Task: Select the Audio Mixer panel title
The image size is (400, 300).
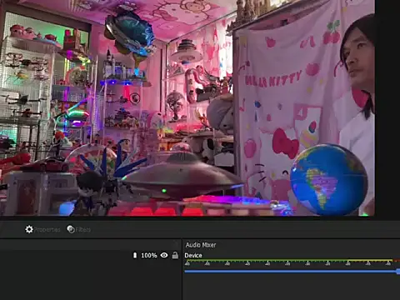Action: click(201, 245)
